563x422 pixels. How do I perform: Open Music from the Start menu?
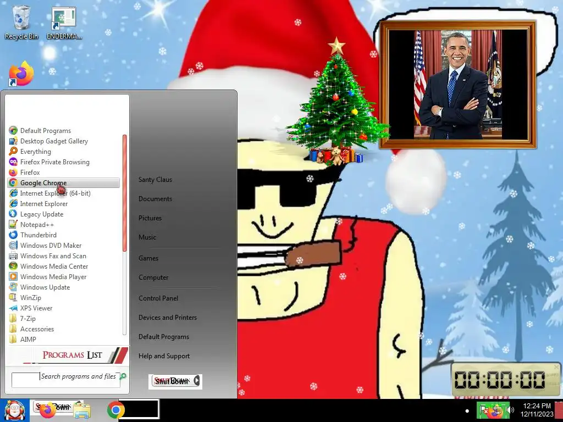pos(147,237)
